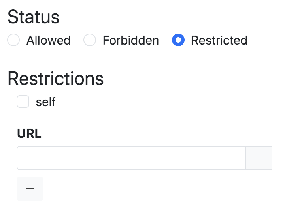Viewport: 287px width, 218px height.
Task: Choose the Forbidden status radio button
Action: (90, 40)
